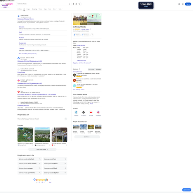Start voice search with the microphone icon
Image resolution: width=194 pixels, height=193 pixels.
pyautogui.click(x=73, y=4)
